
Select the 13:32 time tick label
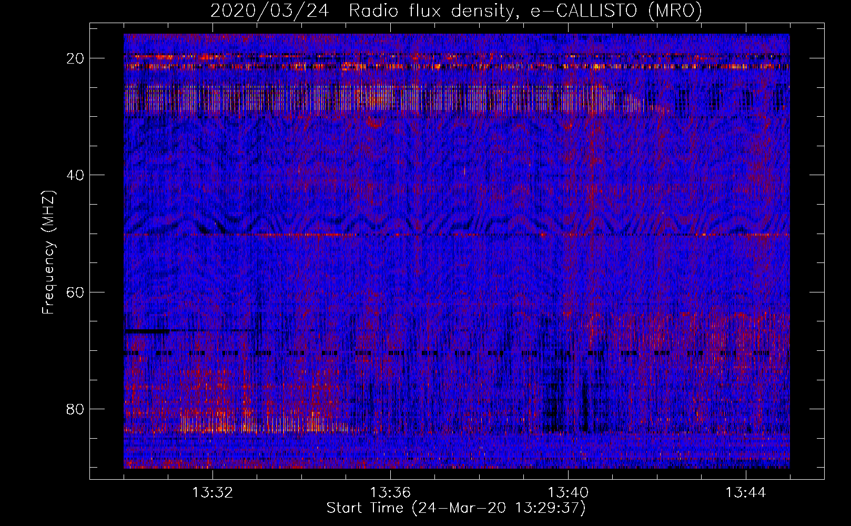click(x=212, y=493)
